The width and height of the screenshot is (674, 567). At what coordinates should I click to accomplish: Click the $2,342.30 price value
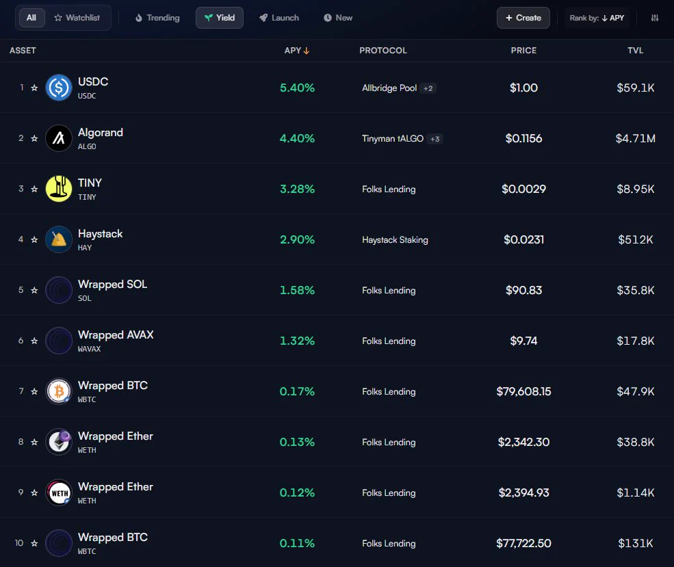pyautogui.click(x=523, y=442)
